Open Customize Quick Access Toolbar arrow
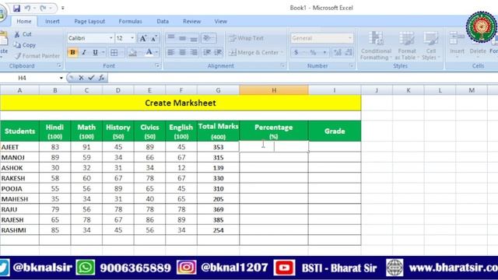 point(63,8)
